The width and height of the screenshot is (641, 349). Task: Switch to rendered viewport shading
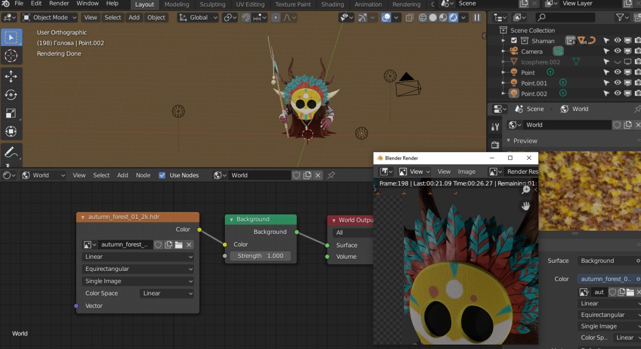(453, 18)
